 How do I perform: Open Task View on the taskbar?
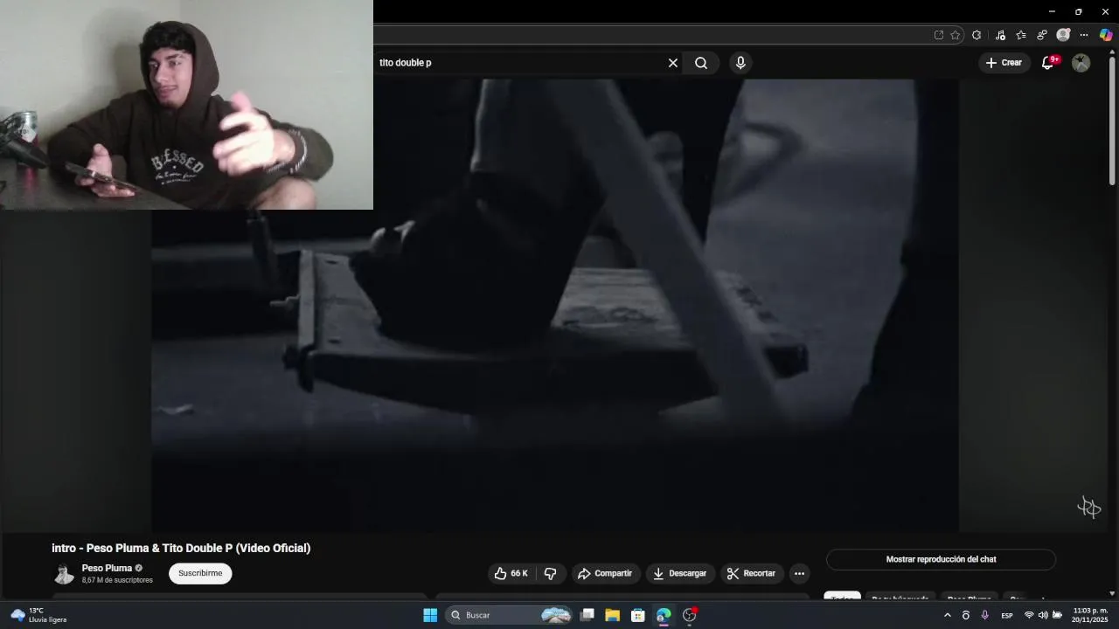587,615
